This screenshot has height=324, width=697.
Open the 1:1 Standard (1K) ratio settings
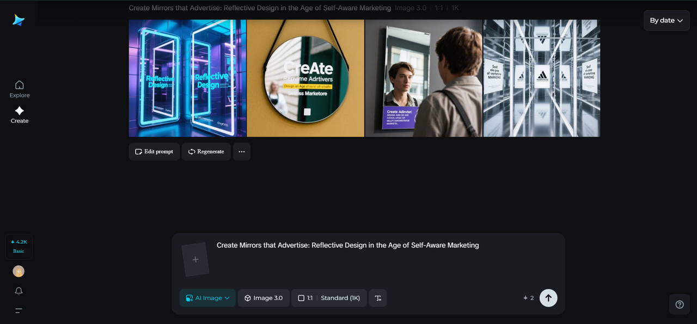pos(329,298)
